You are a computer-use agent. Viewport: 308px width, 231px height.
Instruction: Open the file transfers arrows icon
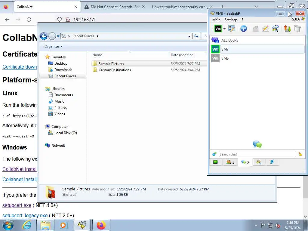[x=287, y=29]
